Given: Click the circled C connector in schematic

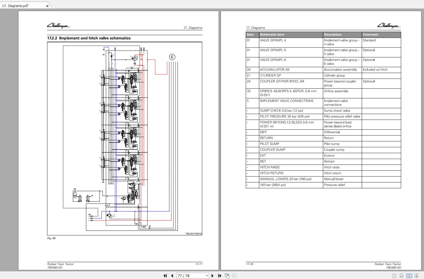Looking at the screenshot, I should coord(172,57).
